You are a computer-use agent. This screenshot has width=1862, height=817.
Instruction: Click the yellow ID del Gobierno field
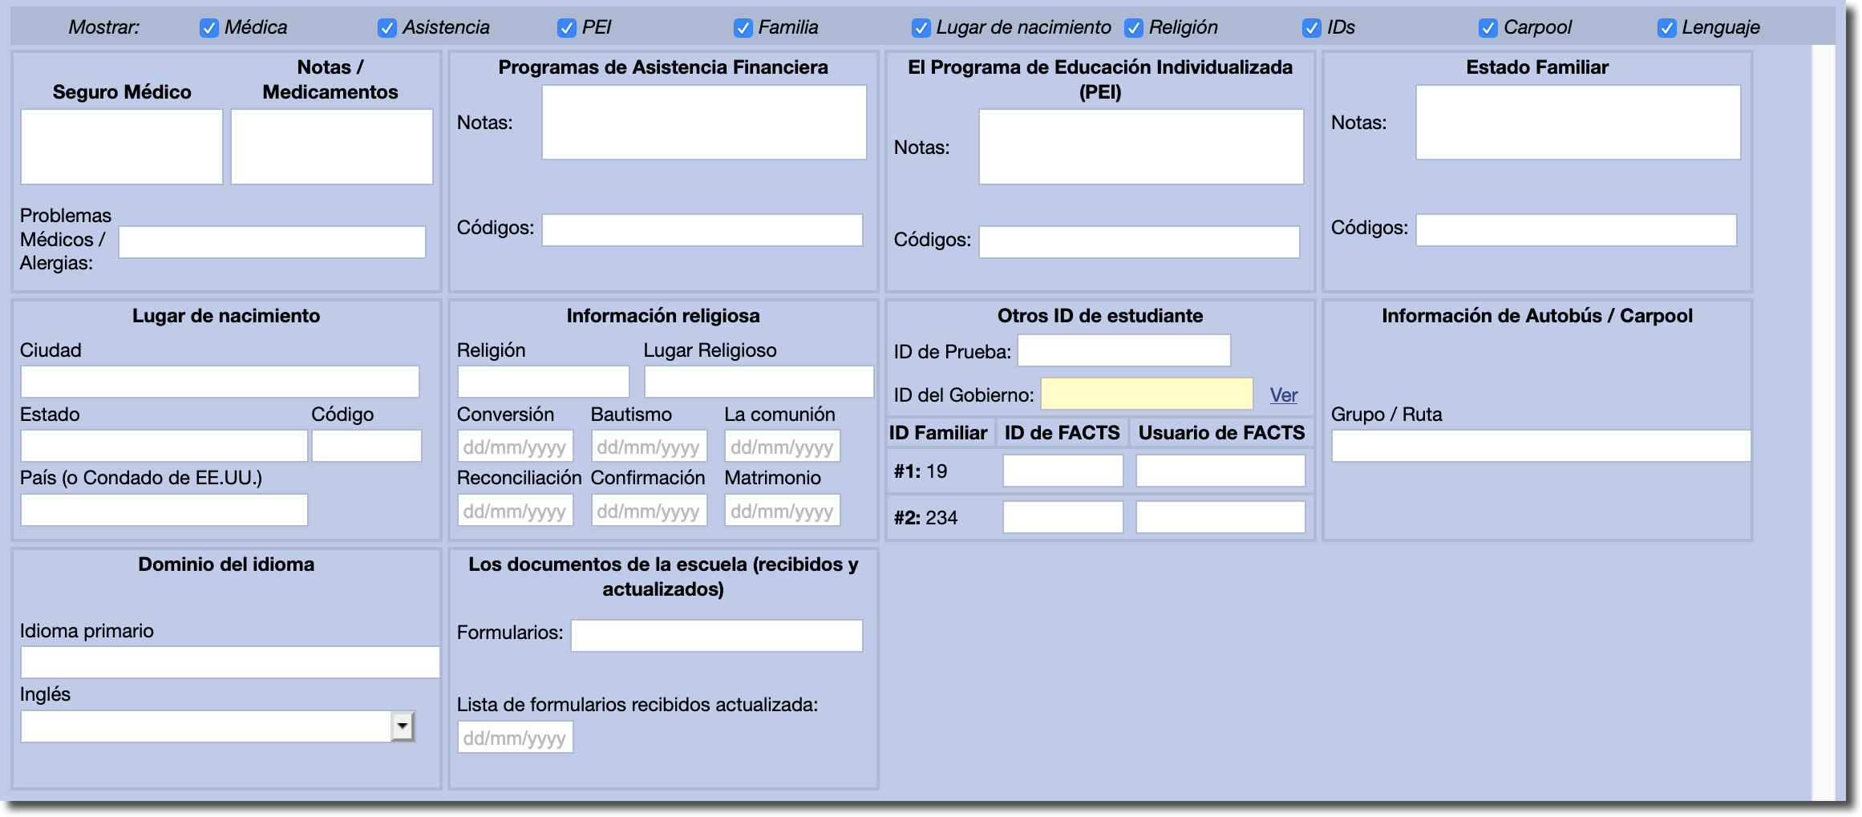(x=1147, y=394)
